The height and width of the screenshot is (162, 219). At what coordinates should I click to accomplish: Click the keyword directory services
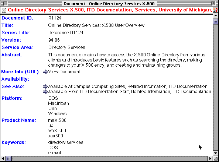point(66,142)
